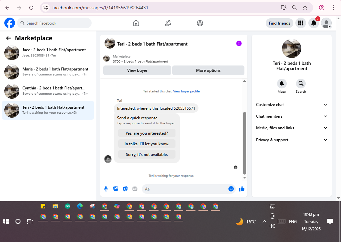Choose a sticker from the sticker icon
Viewport: 341px width, 242px height.
[x=125, y=189]
